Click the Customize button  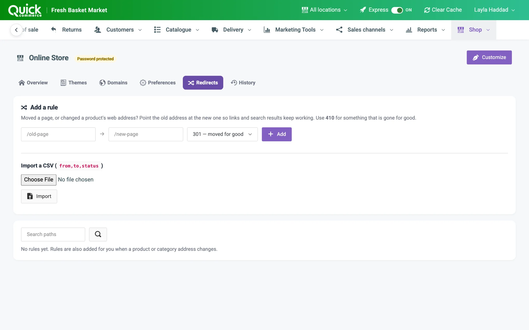pos(489,57)
